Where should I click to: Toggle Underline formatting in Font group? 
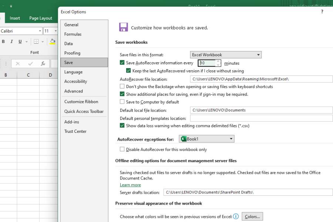pyautogui.click(x=20, y=41)
